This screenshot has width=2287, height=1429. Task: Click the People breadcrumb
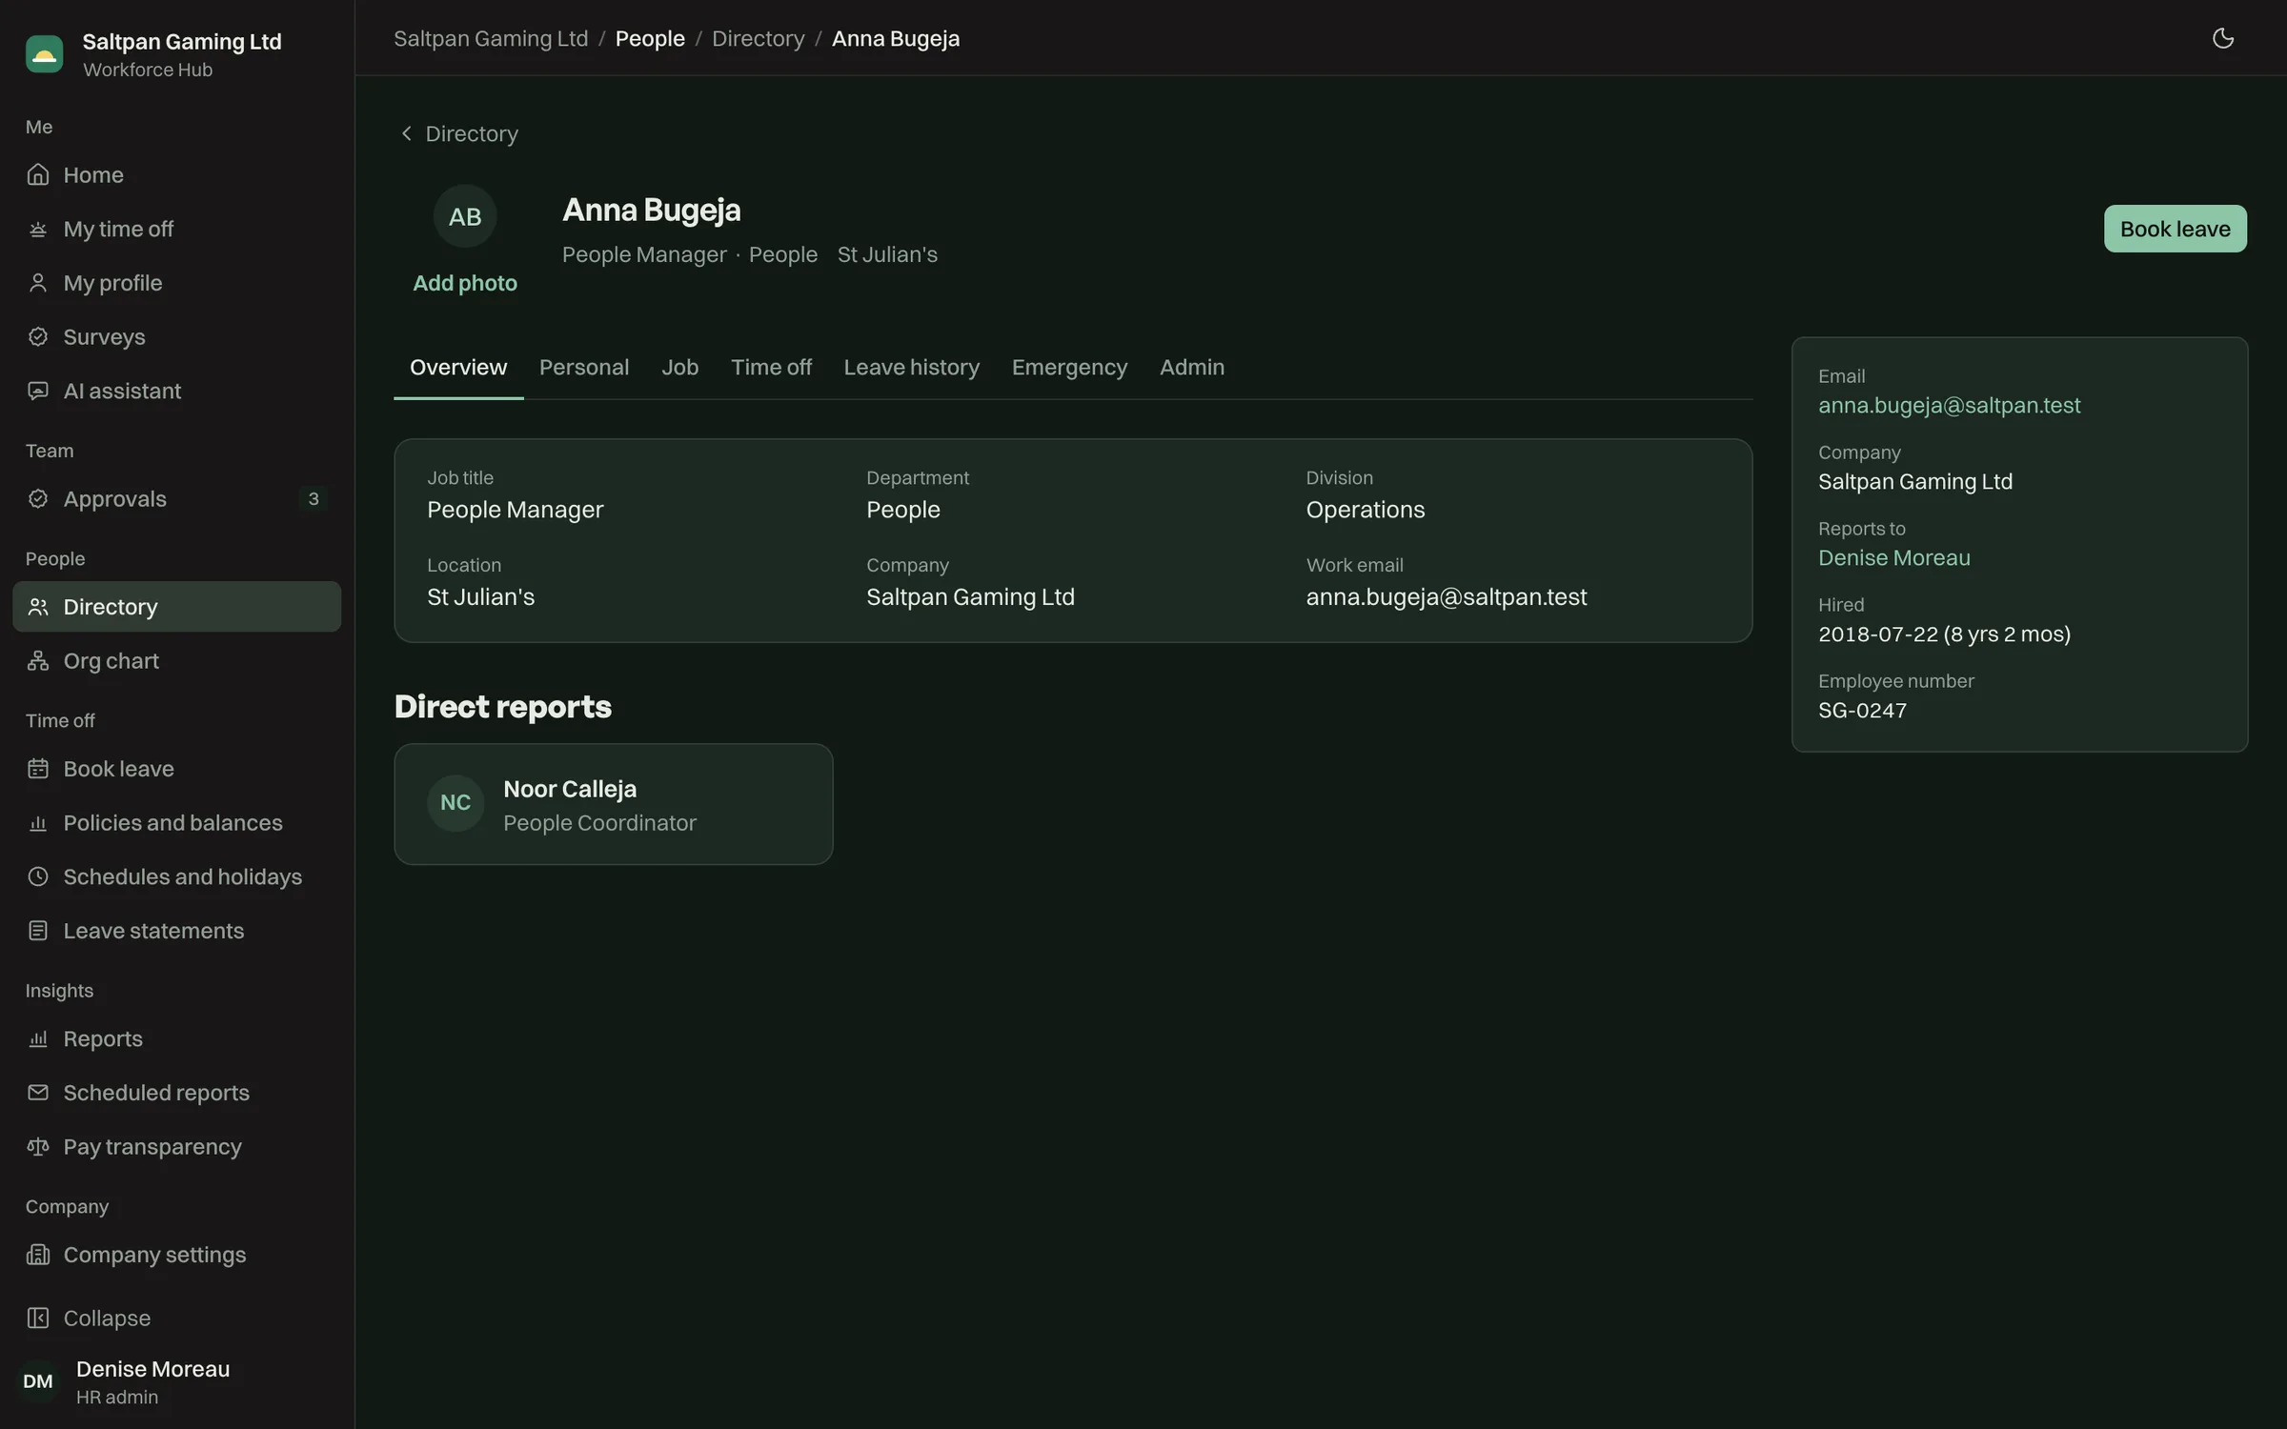click(650, 38)
